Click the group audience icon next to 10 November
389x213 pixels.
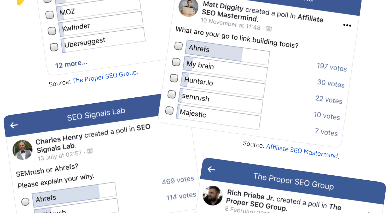pos(269,29)
